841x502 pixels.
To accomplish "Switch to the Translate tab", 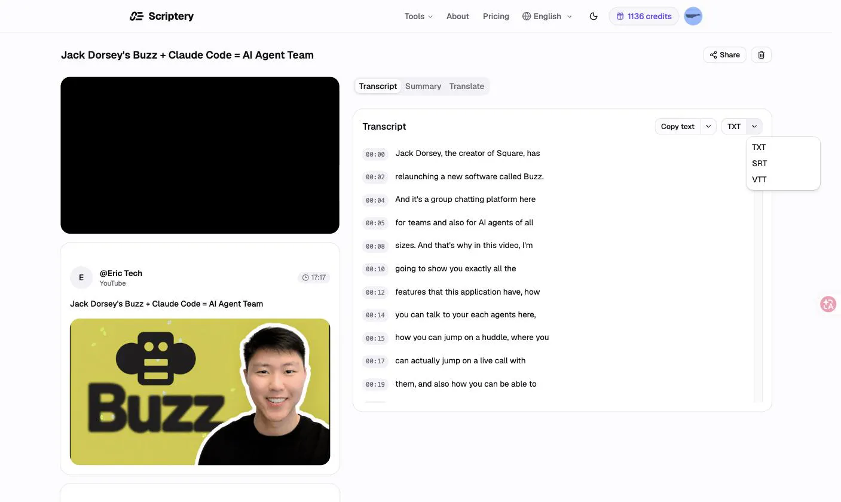I will 467,86.
